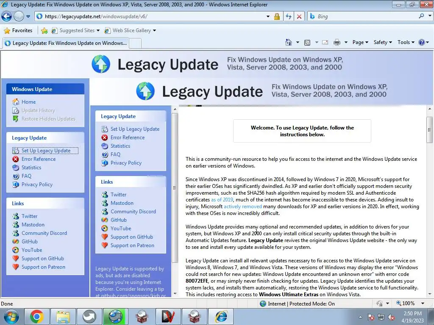Click the Help question mark icon
This screenshot has width=434, height=325.
[422, 42]
